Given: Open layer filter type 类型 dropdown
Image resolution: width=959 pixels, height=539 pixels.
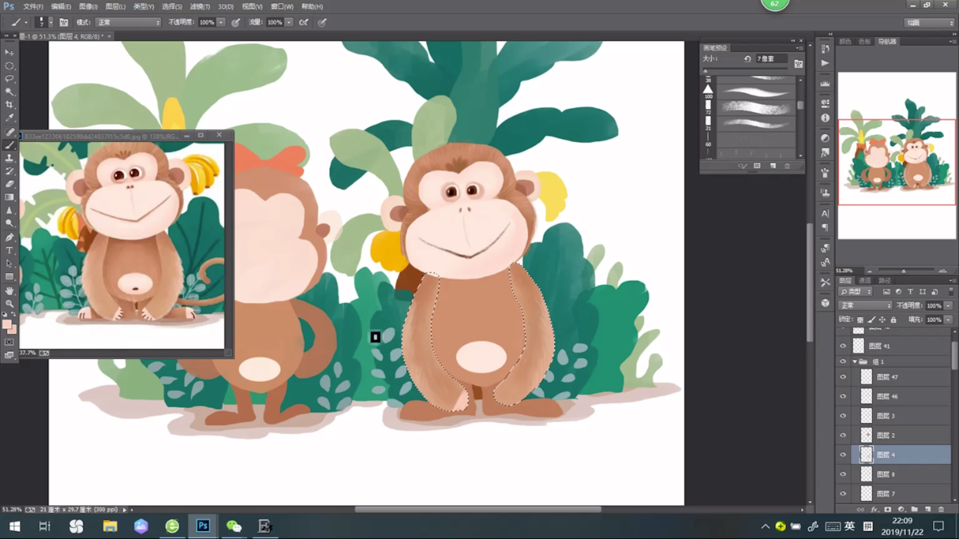Looking at the screenshot, I should click(x=856, y=291).
